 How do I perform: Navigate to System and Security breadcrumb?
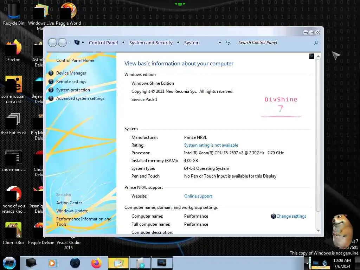tap(150, 43)
